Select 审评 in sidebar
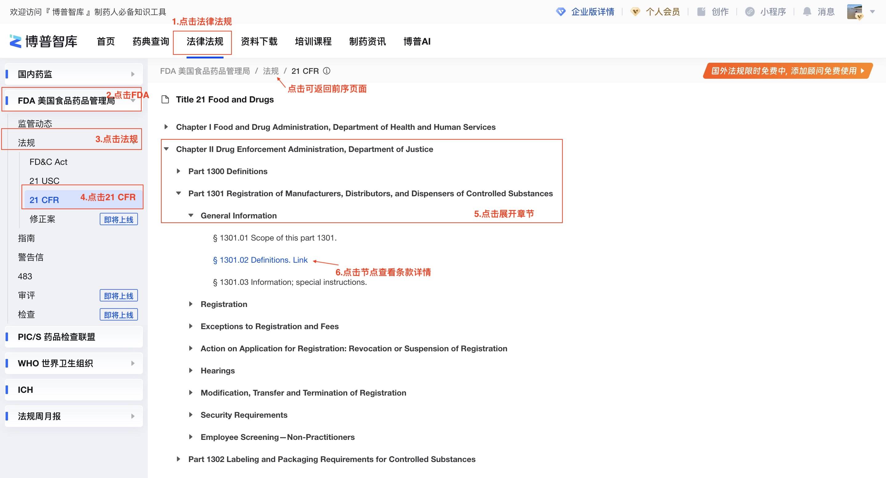This screenshot has height=478, width=886. pos(26,295)
